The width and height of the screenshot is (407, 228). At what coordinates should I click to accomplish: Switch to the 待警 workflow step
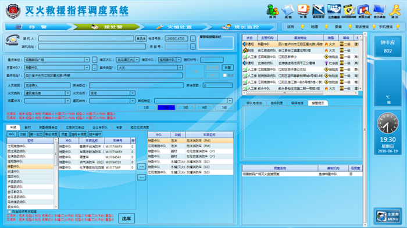[x=38, y=27]
